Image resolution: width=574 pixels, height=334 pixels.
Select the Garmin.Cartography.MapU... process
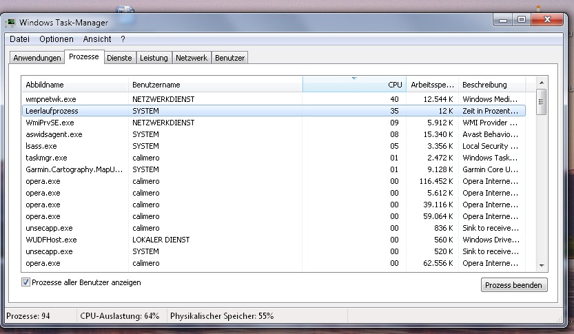point(274,169)
